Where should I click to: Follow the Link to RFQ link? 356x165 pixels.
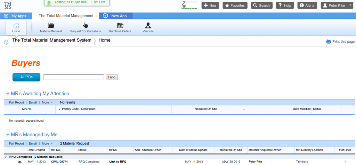point(118,162)
